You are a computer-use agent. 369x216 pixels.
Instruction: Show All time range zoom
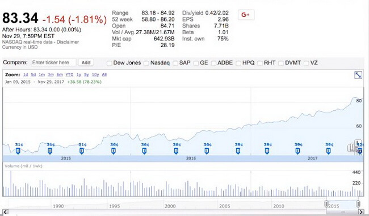104,74
